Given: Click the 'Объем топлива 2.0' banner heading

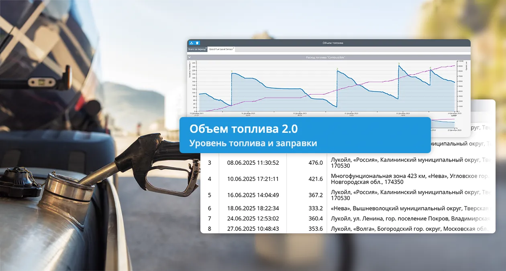Looking at the screenshot, I should (244, 129).
